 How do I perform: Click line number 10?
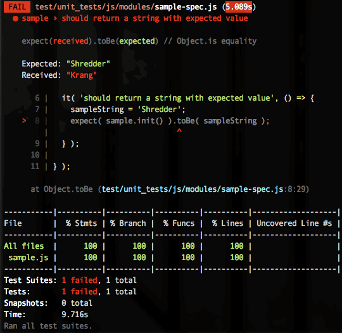click(35, 155)
